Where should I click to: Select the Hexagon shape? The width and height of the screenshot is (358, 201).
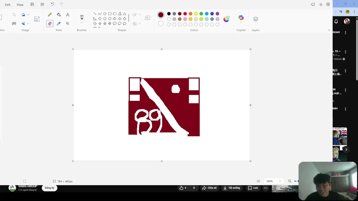tap(110, 19)
